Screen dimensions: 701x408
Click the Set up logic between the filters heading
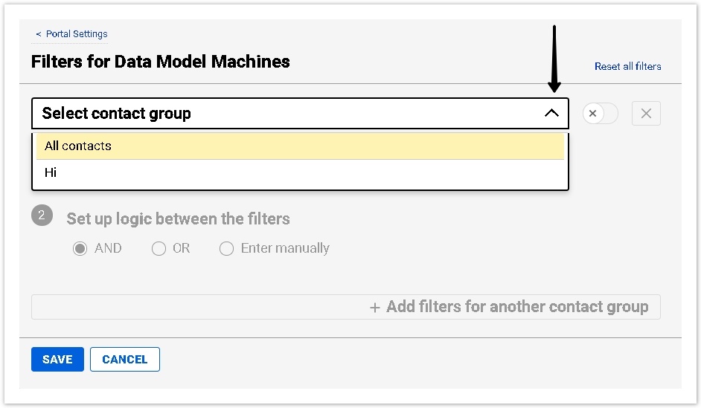point(178,219)
